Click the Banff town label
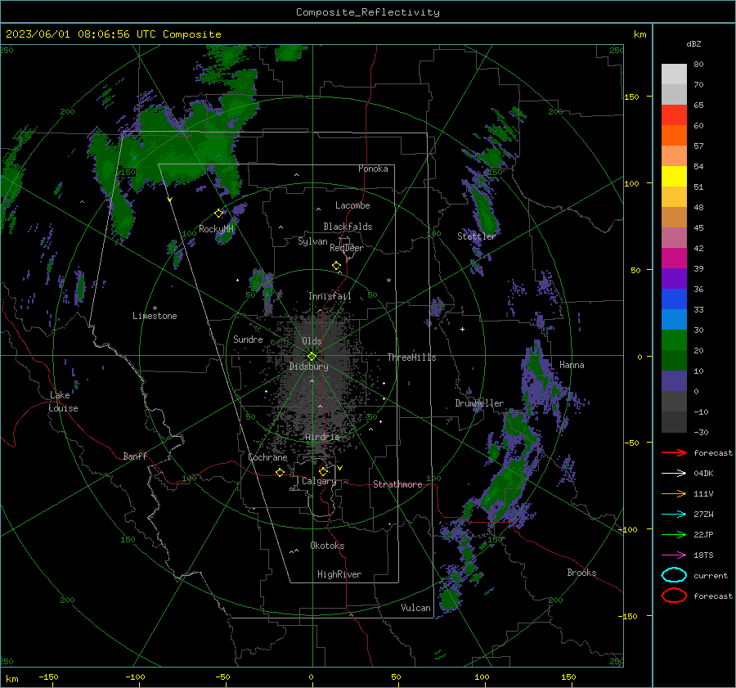 pyautogui.click(x=135, y=456)
